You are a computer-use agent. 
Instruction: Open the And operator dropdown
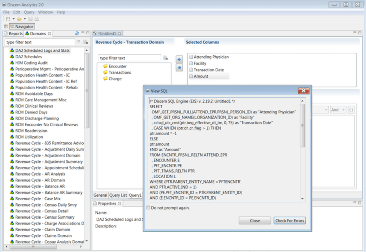[338, 110]
